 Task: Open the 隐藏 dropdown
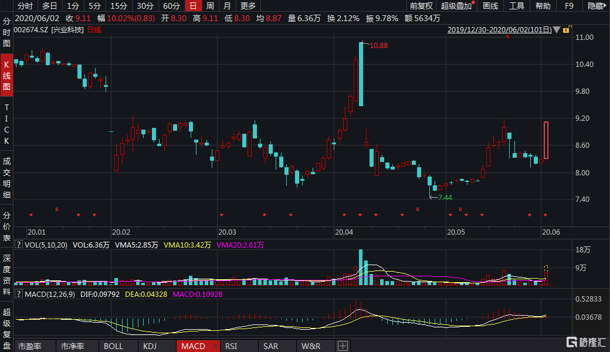(x=597, y=6)
